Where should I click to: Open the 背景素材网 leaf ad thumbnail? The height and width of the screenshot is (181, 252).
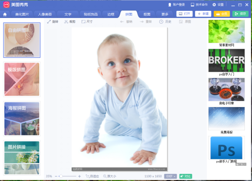click(x=226, y=31)
